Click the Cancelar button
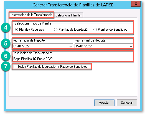The image size is (145, 114). click(x=127, y=103)
